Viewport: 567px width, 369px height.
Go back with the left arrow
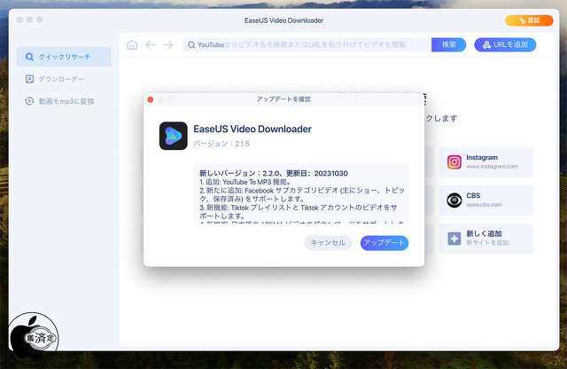(x=151, y=45)
